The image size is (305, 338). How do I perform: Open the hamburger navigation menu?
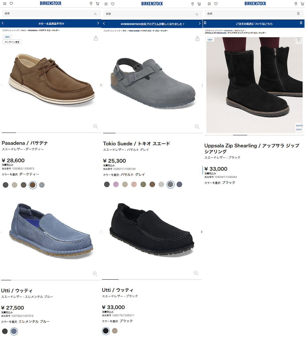(5, 4)
